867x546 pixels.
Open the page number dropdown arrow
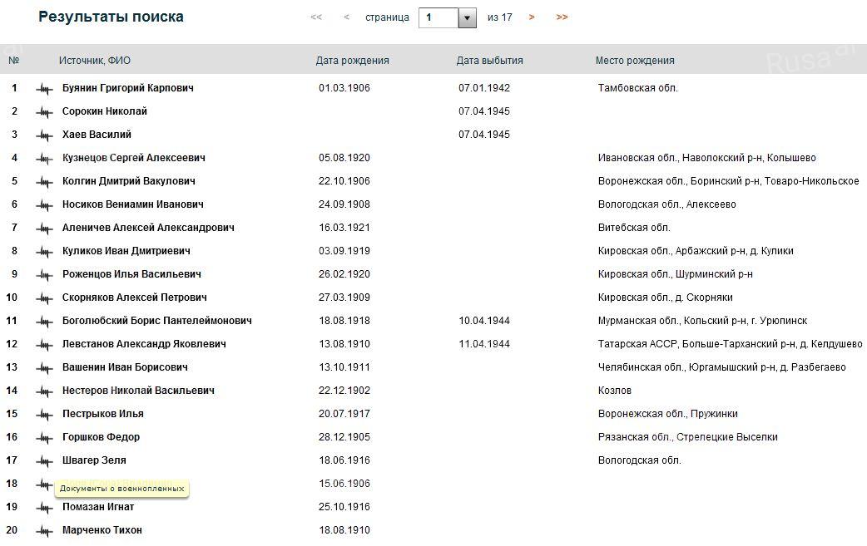tap(467, 17)
